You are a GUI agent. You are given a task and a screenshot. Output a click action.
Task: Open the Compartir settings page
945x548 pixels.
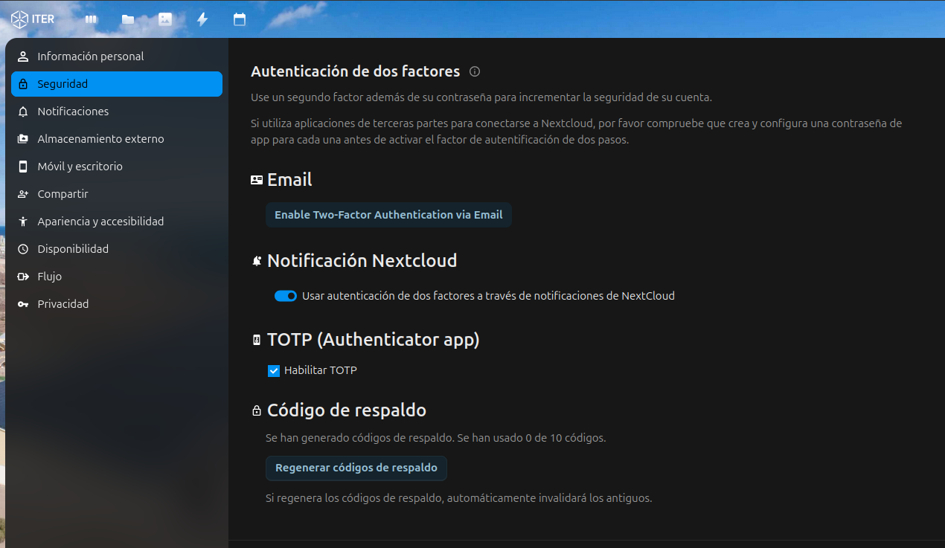coord(63,194)
